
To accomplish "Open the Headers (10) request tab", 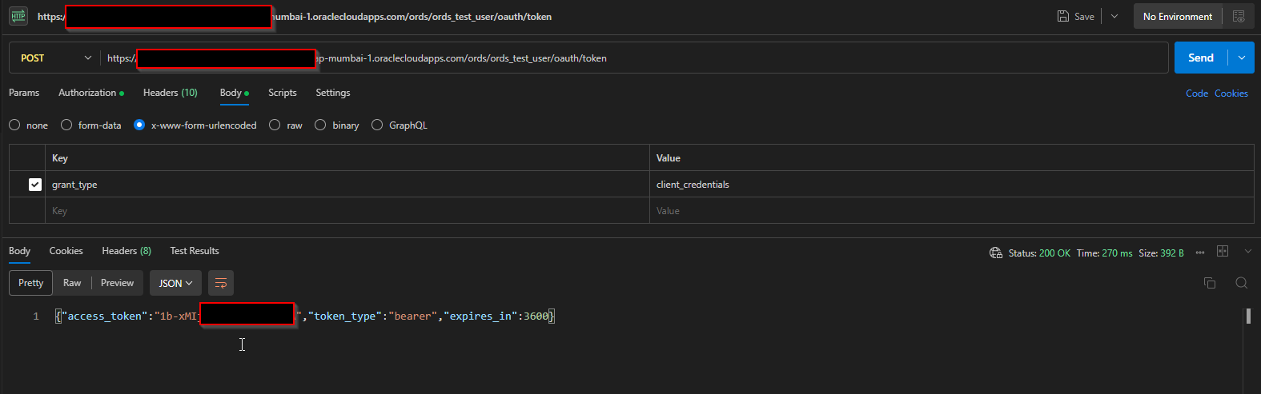I will click(x=170, y=93).
